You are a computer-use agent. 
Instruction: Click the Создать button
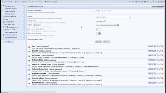click(99, 42)
